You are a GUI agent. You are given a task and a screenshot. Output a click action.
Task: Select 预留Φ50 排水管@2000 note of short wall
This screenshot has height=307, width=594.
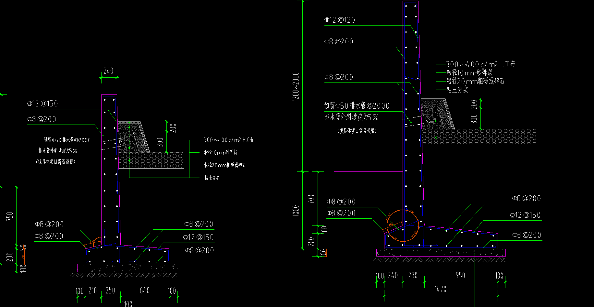tap(67, 140)
